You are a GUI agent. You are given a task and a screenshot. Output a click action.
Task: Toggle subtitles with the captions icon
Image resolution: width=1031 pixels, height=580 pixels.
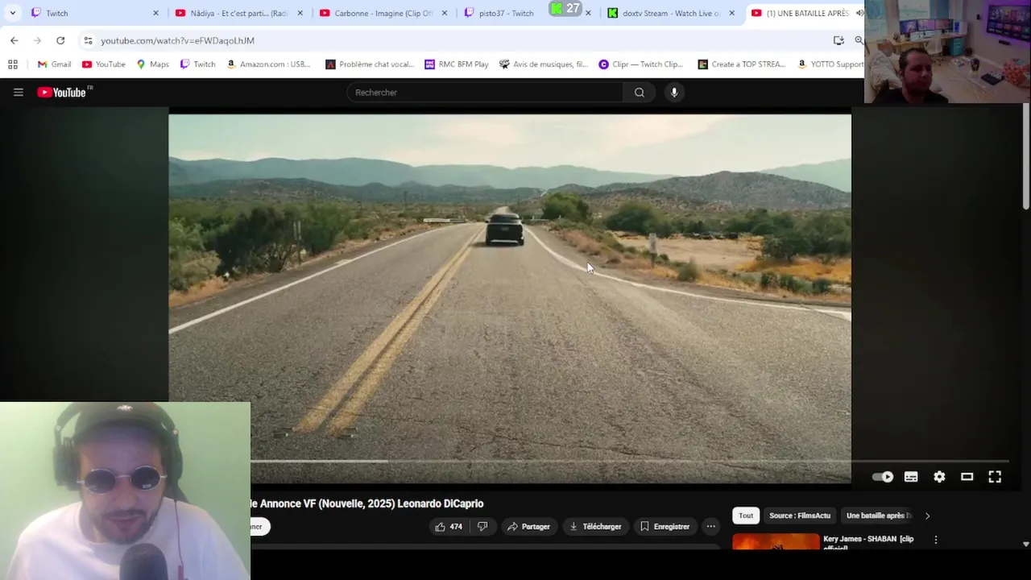coord(911,477)
